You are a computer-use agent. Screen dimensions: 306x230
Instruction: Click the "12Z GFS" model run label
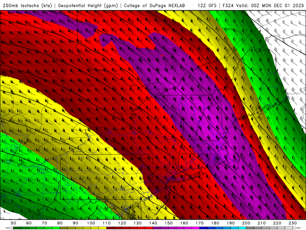point(207,5)
